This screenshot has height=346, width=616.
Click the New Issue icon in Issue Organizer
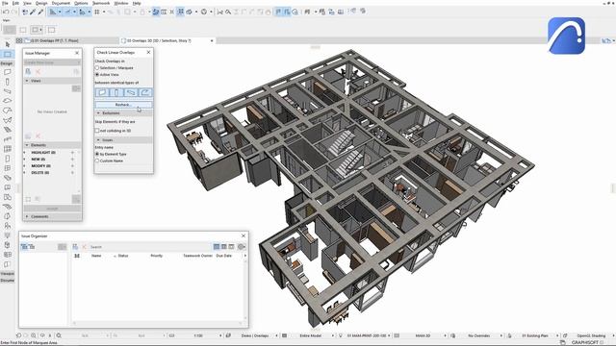click(75, 247)
